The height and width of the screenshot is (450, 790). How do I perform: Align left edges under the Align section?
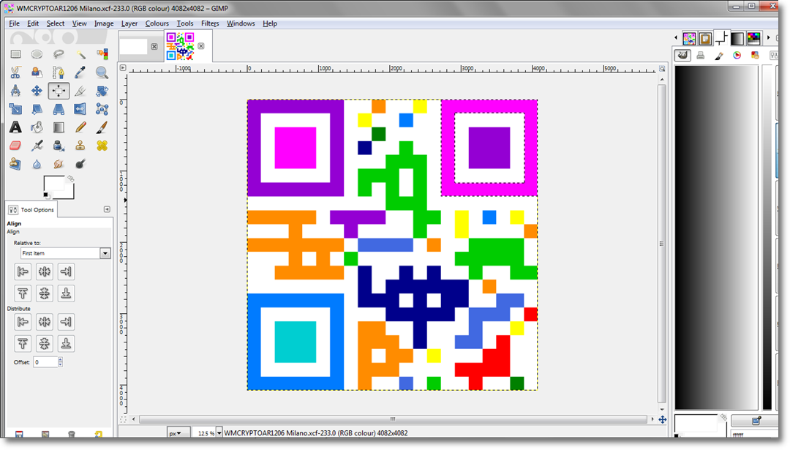coord(23,271)
